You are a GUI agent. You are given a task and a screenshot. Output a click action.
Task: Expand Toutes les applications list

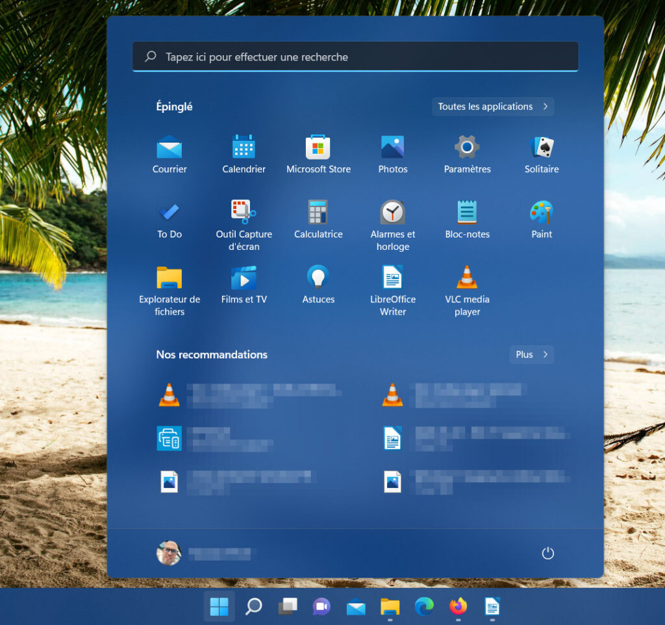[x=493, y=106]
